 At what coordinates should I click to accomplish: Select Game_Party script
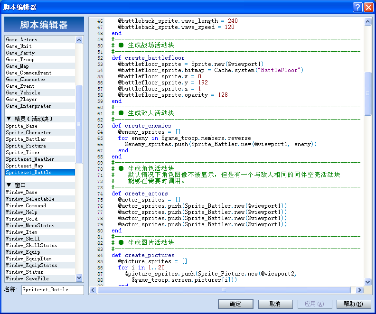40,53
